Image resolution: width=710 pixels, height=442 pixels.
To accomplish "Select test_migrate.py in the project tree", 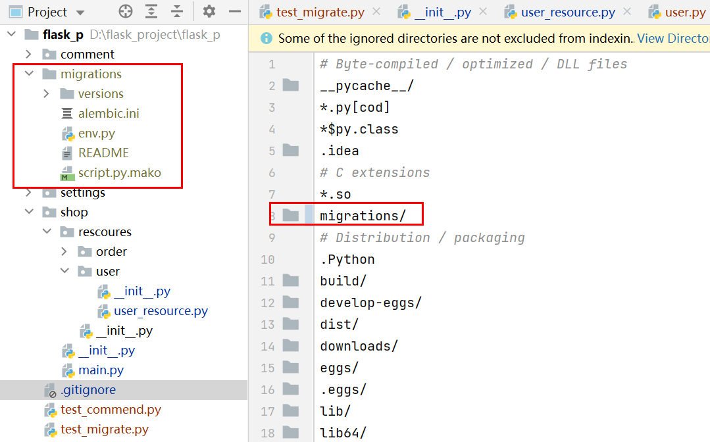I will (105, 430).
